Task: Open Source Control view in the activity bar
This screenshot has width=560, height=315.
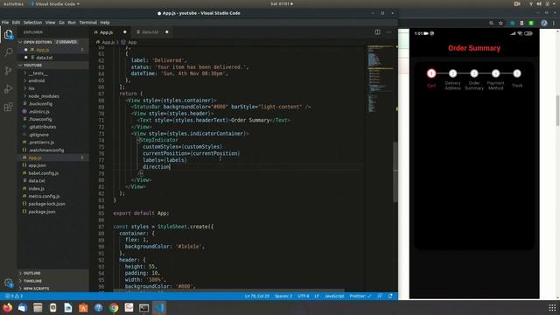Action: click(x=8, y=71)
